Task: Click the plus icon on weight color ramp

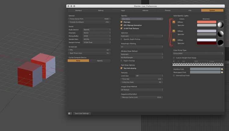Action: coord(174,61)
